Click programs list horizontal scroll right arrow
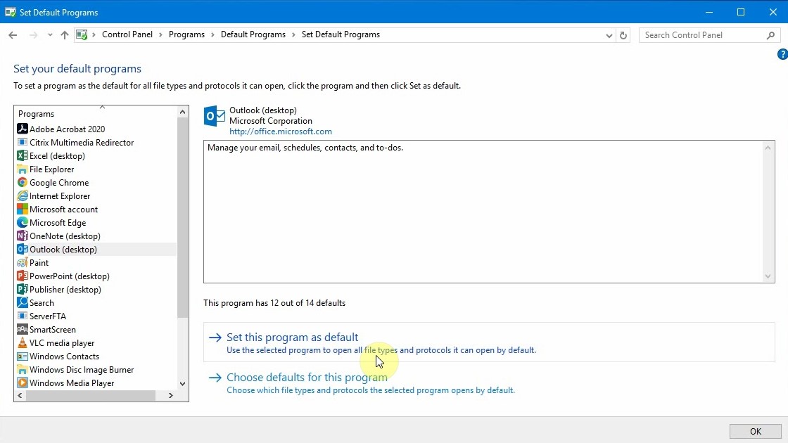Screen dimensions: 788x443 point(171,395)
